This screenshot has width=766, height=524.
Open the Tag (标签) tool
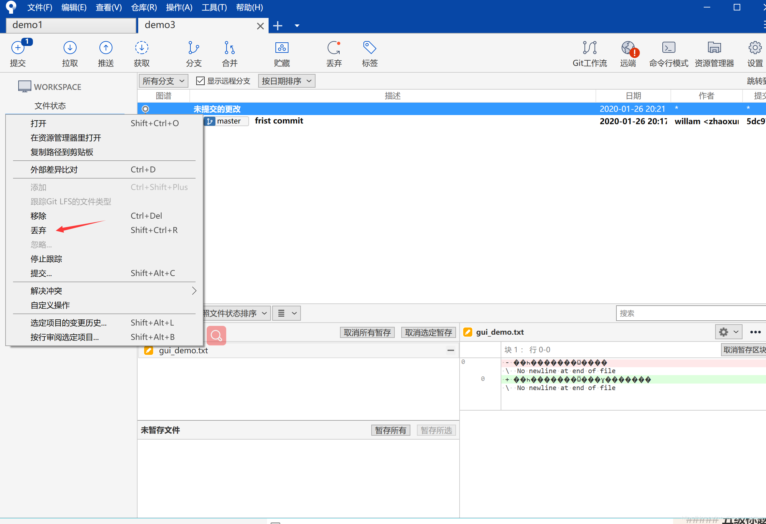pos(370,48)
